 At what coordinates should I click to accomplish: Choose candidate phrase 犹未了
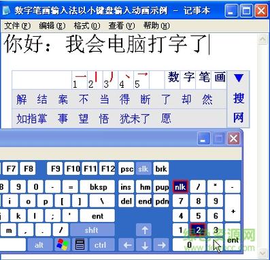pyautogui.click(x=135, y=118)
